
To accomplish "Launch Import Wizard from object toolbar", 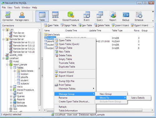I will tap(120, 25).
